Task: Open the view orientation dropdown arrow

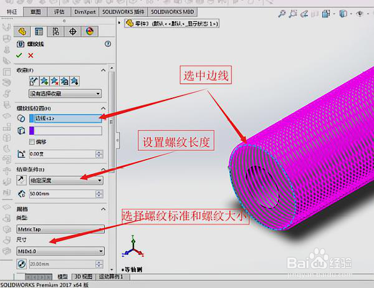Action: [x=334, y=14]
